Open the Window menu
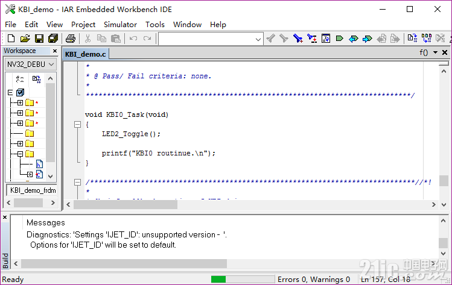This screenshot has height=285, width=452. point(187,25)
